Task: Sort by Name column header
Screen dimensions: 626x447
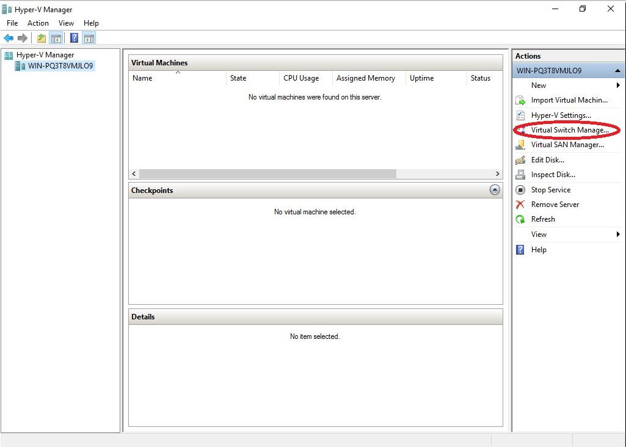Action: click(178, 78)
